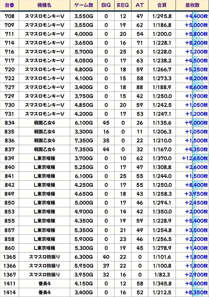
Task: Click the 合算 column header
Action: click(x=162, y=5)
